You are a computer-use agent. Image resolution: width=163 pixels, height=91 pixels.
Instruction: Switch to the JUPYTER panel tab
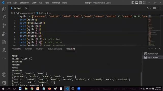(x=29, y=49)
